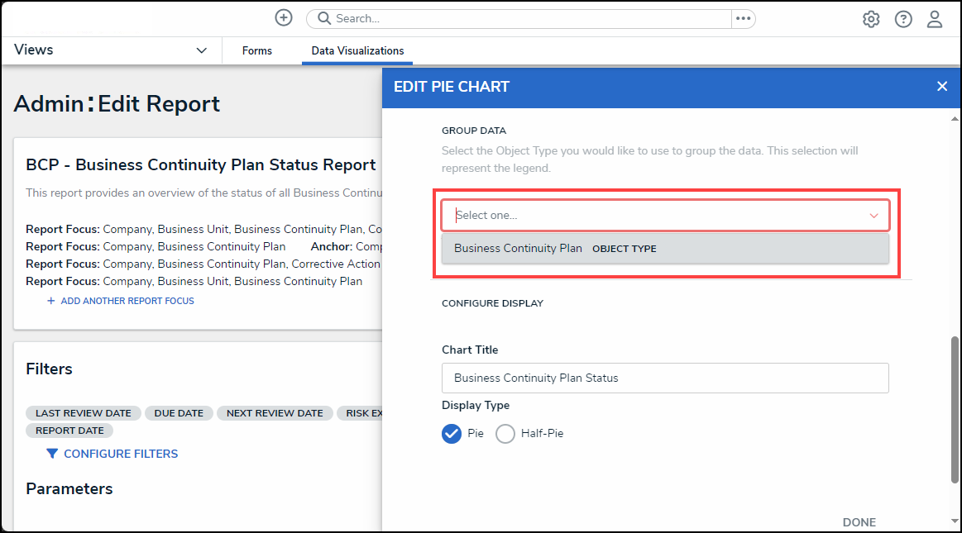Select the Pie display type

(452, 433)
